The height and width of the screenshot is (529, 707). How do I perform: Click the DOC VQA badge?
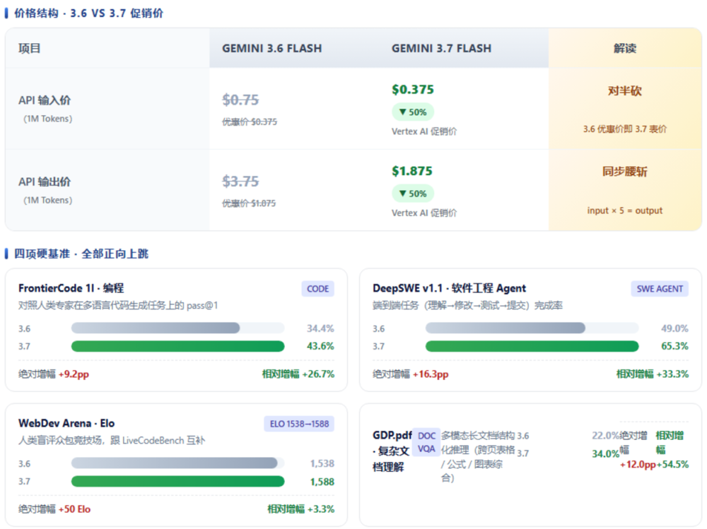pos(426,442)
